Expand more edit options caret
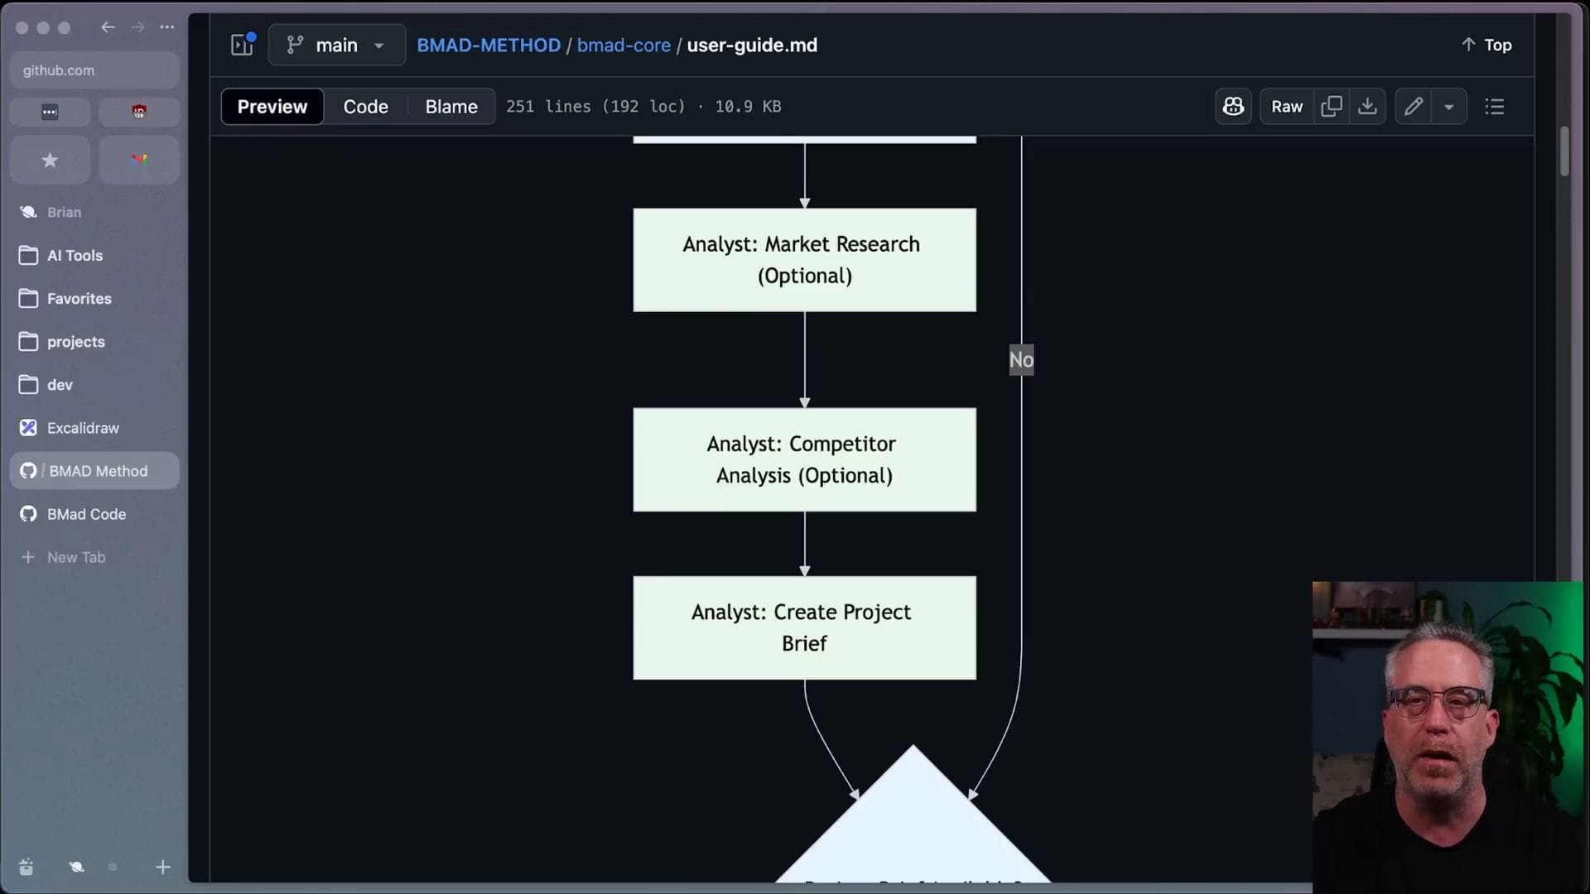The height and width of the screenshot is (894, 1590). [1449, 107]
